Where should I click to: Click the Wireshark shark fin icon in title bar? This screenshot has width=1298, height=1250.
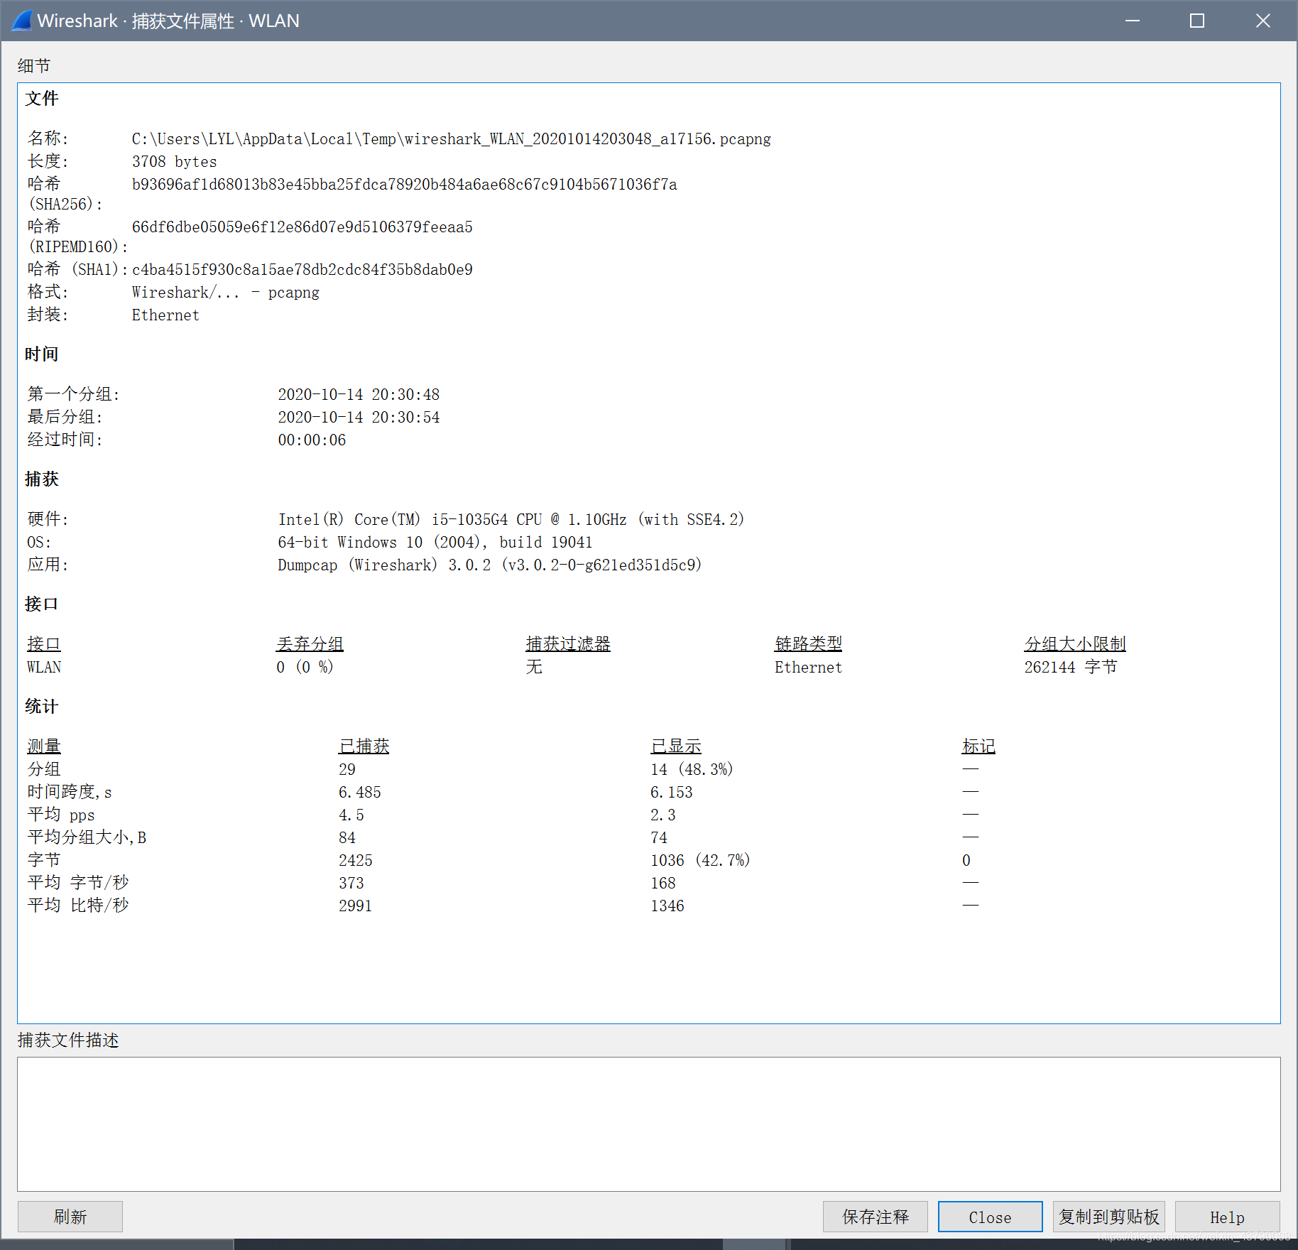click(x=21, y=21)
